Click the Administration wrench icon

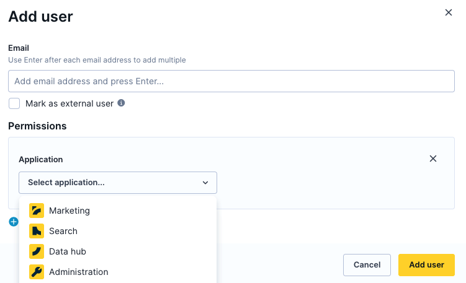tap(37, 272)
